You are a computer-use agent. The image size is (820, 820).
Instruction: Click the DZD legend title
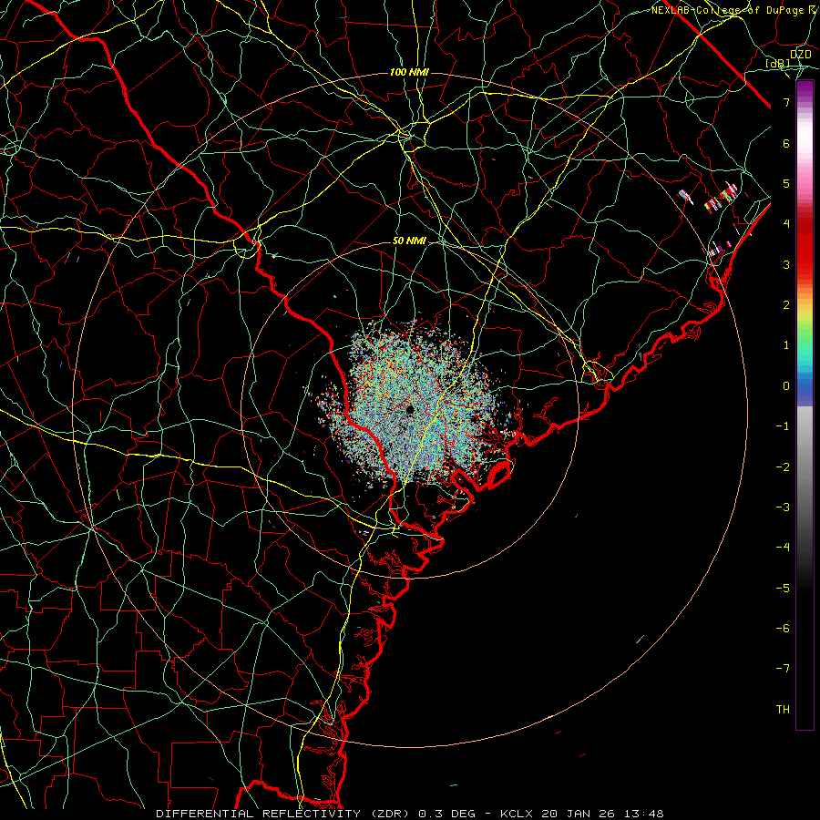tap(801, 55)
